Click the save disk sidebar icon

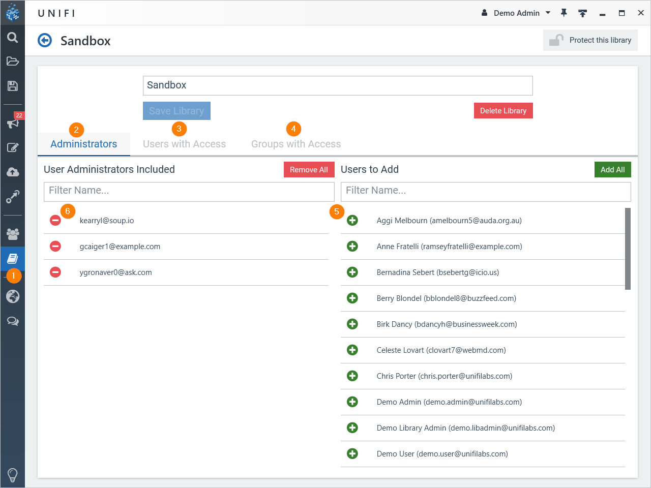13,86
